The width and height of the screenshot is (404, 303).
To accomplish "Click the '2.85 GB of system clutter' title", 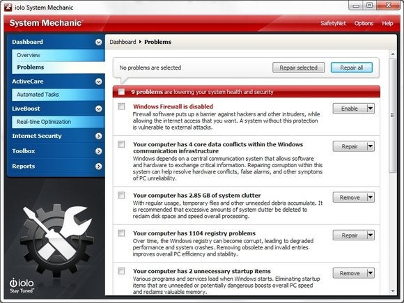I will (x=197, y=196).
